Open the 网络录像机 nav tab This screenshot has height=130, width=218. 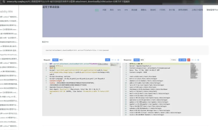point(183,10)
